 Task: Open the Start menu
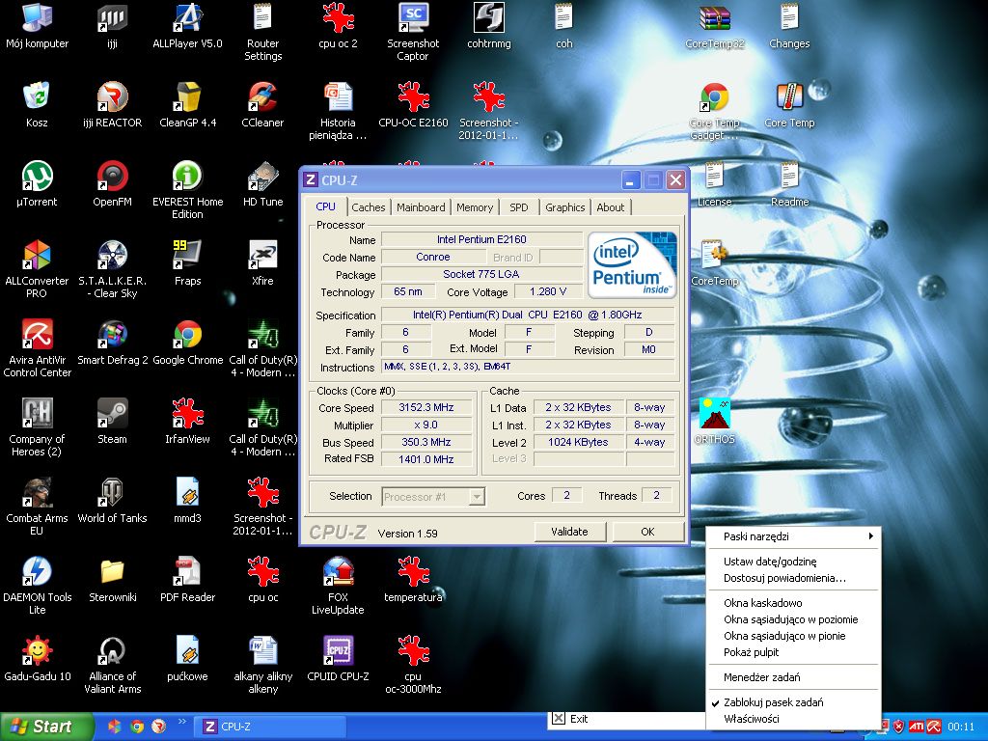(x=46, y=727)
